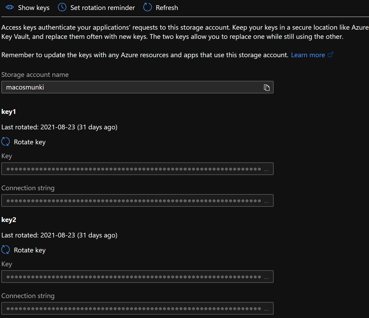The image size is (369, 318).
Task: Copy the storage account name
Action: tap(267, 88)
